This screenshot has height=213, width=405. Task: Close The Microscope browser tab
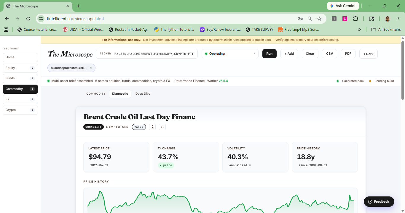point(68,6)
